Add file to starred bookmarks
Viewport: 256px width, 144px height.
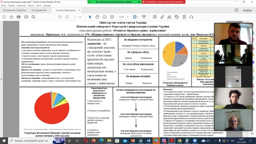pyautogui.click(x=12, y=17)
